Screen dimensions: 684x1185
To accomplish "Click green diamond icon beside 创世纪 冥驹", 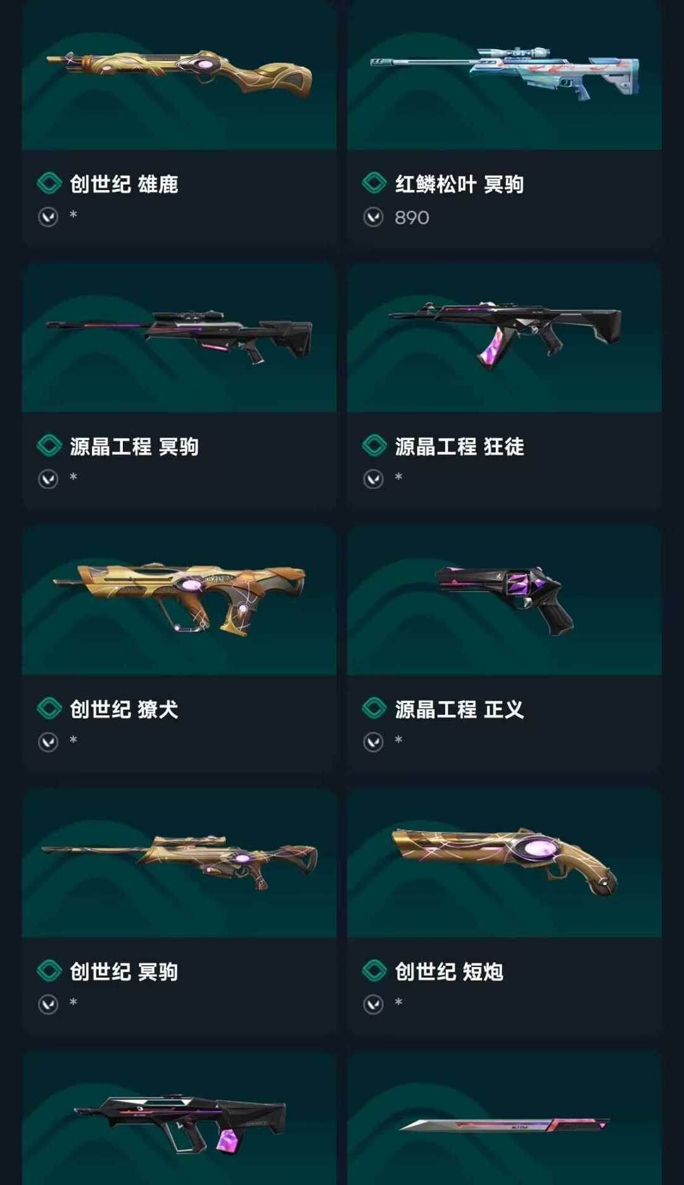I will pos(49,971).
